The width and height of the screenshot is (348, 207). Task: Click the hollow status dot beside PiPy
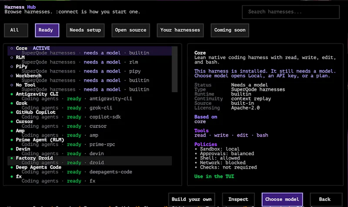click(x=12, y=67)
